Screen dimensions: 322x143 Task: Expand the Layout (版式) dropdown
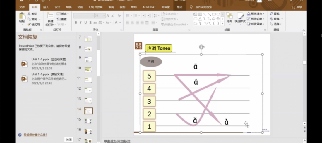(x=63, y=14)
